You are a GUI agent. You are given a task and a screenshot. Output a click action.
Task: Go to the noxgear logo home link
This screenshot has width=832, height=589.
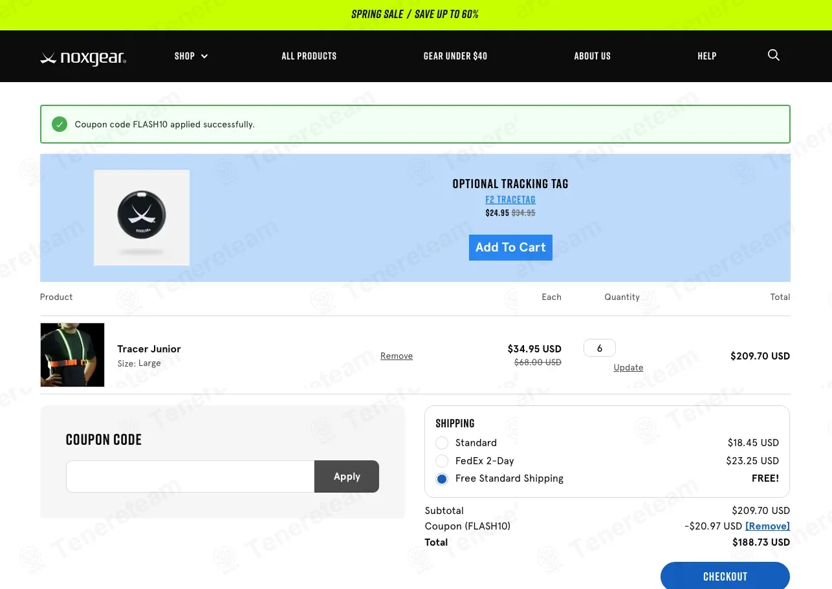[83, 58]
